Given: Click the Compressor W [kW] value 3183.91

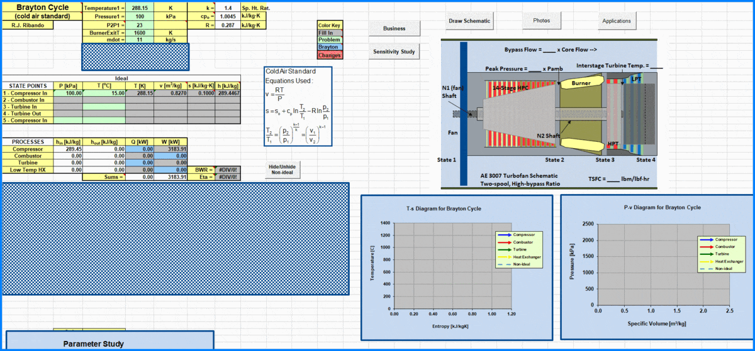Looking at the screenshot, I should (x=174, y=149).
